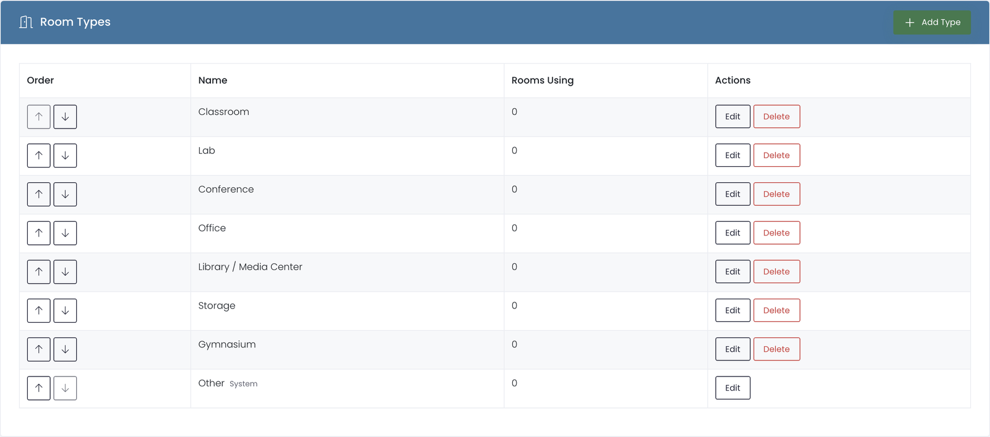This screenshot has width=990, height=437.
Task: Click Rooms Using count for Lab
Action: click(514, 151)
